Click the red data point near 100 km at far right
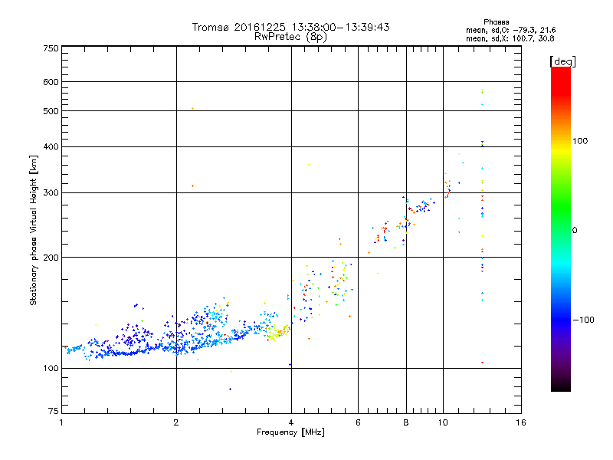Screen dimensions: 613x460 click(x=482, y=362)
